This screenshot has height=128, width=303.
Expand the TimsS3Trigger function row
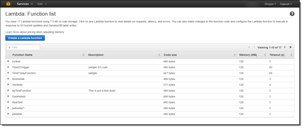pyautogui.click(x=8, y=67)
